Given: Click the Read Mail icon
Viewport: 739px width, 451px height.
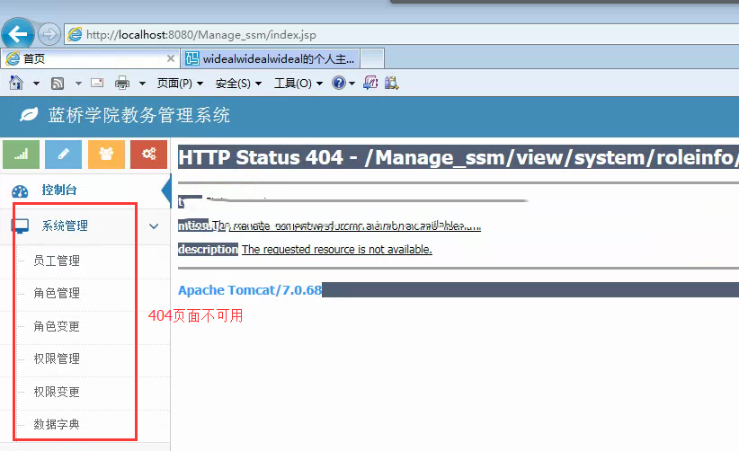Looking at the screenshot, I should click(97, 84).
